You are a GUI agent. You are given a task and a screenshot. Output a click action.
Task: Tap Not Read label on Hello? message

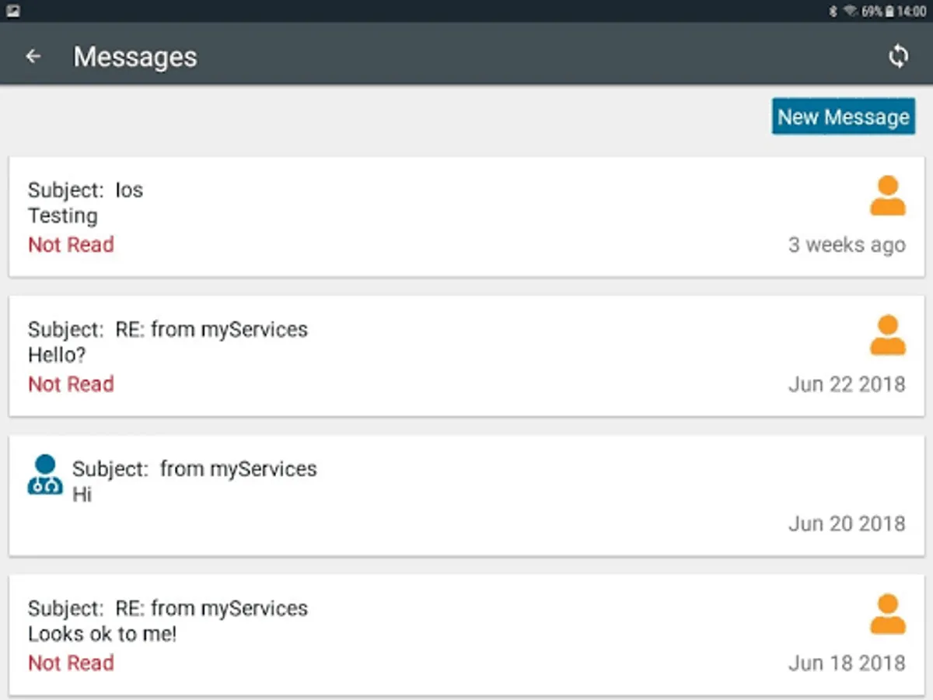click(x=71, y=384)
